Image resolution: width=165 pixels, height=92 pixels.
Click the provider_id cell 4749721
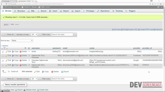[x=146, y=65]
